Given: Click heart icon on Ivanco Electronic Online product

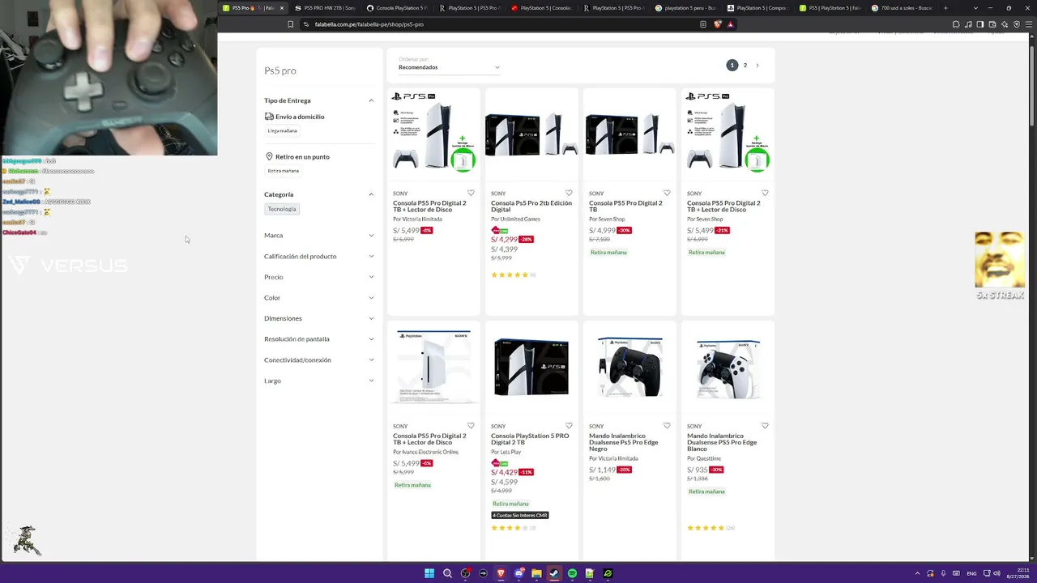Looking at the screenshot, I should tap(471, 426).
